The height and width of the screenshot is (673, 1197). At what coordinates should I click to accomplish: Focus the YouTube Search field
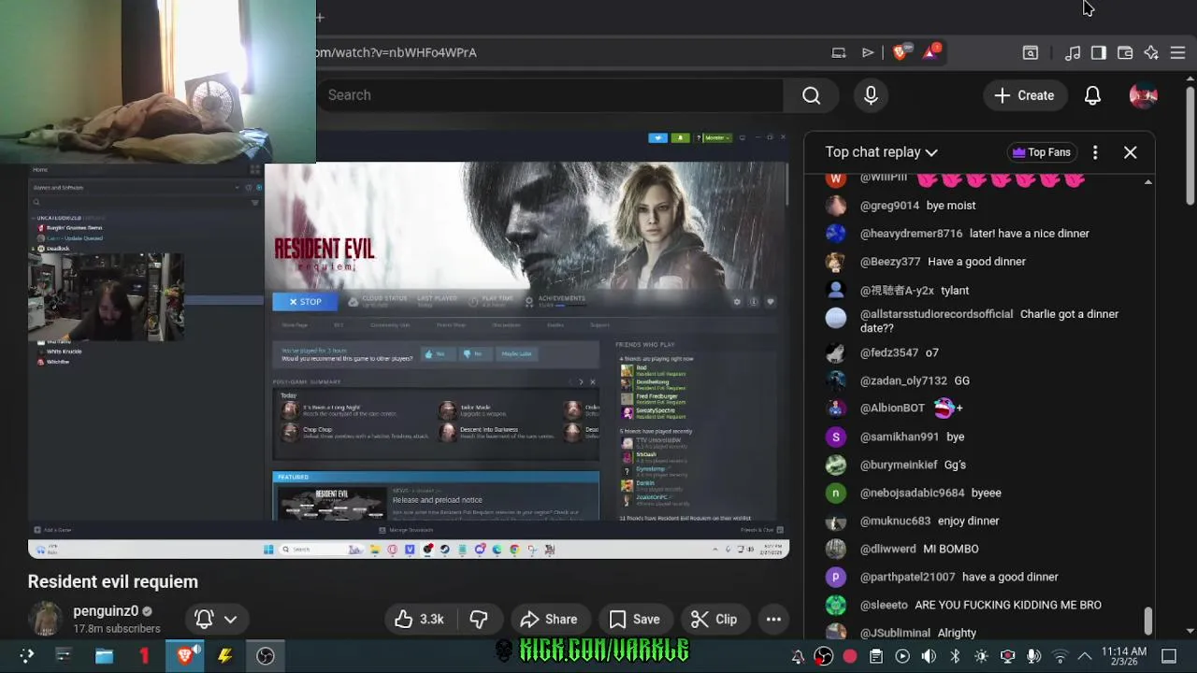pos(550,95)
